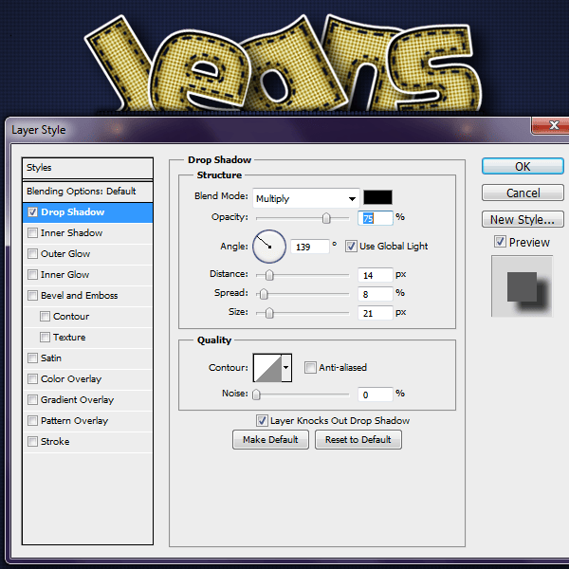Open the Blend Mode Multiply dropdown
This screenshot has width=569, height=569.
305,198
